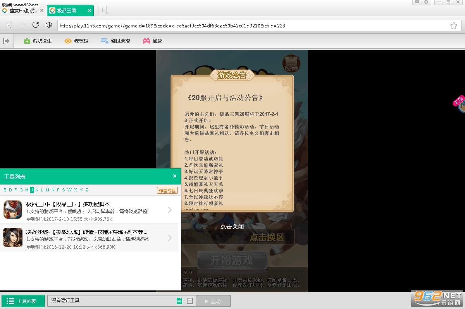Image resolution: width=465 pixels, height=309 pixels.
Task: Click 点击关闭 to dismiss the announcement
Action: click(232, 227)
